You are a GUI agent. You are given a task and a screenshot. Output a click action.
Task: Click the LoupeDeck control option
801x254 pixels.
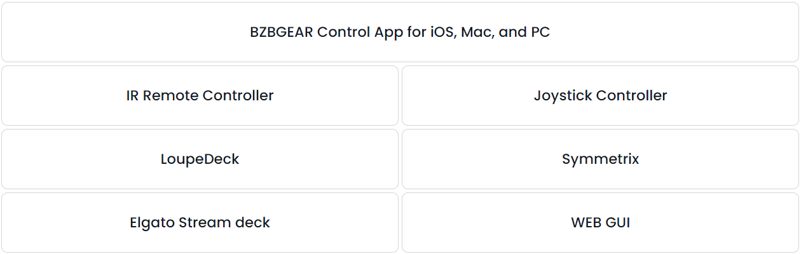[200, 159]
